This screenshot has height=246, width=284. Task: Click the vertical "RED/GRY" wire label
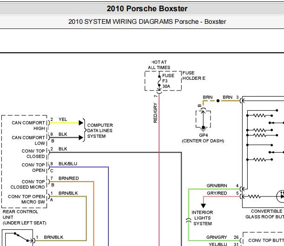155,113
